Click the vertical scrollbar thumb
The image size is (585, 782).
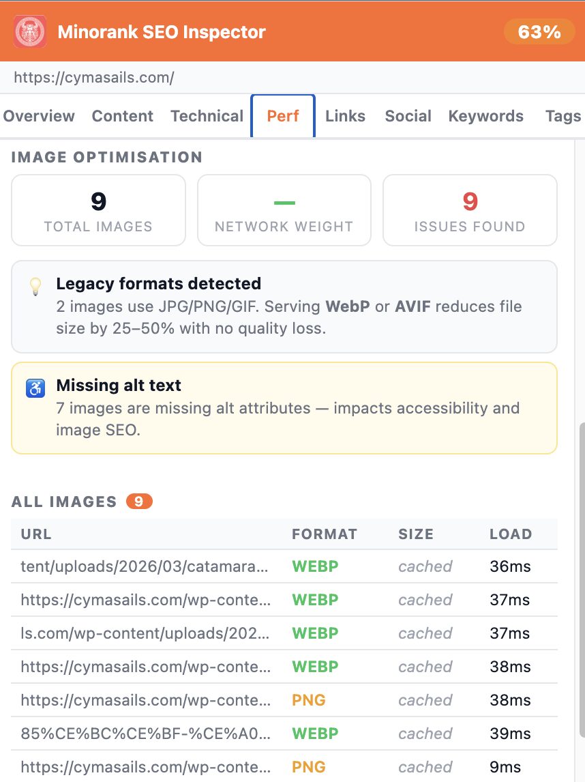click(582, 580)
